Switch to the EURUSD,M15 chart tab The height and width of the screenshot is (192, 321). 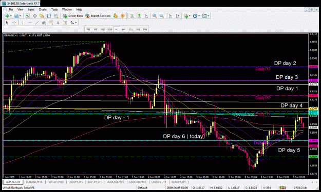pos(34,182)
